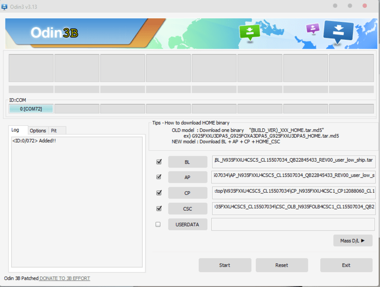Browse for a BL file

(x=188, y=162)
